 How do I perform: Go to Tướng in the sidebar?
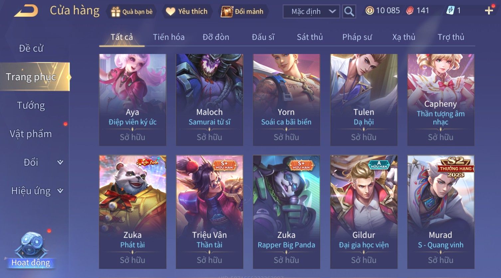tap(31, 105)
